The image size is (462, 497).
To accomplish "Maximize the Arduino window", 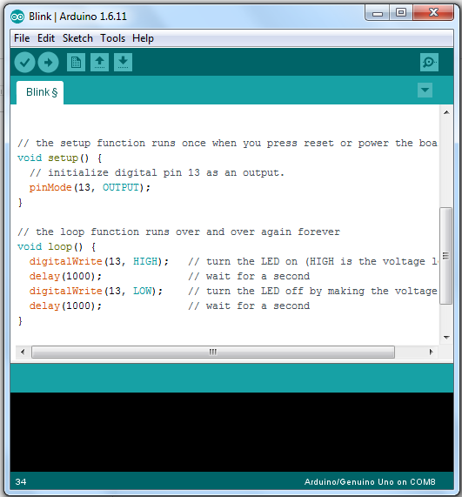I will pos(401,13).
